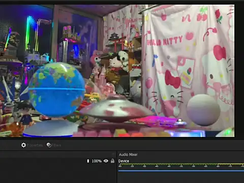
Task: Click the 100% label in the source row
Action: coord(97,161)
